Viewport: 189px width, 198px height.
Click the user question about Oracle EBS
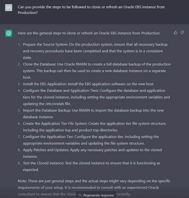91,10
